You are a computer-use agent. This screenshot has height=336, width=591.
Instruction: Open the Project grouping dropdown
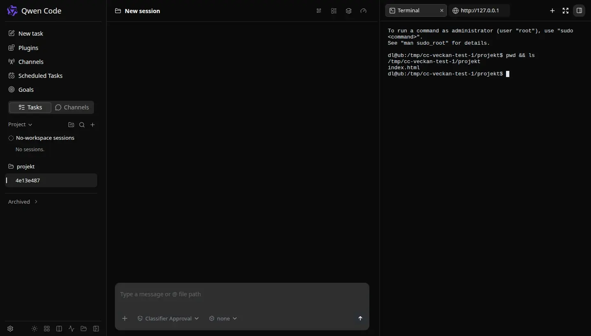pyautogui.click(x=20, y=125)
